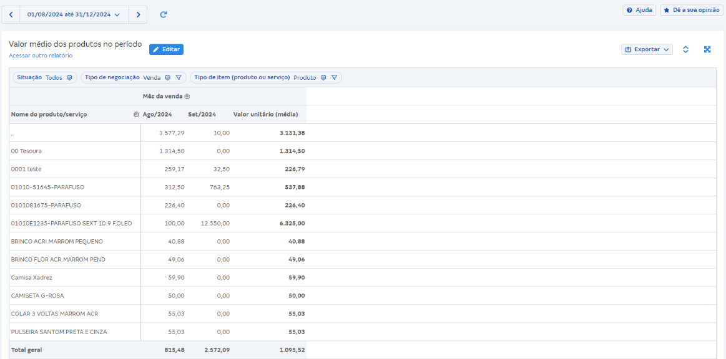Click funnel icon on Tipo de negociação filter
The width and height of the screenshot is (726, 359).
click(179, 78)
